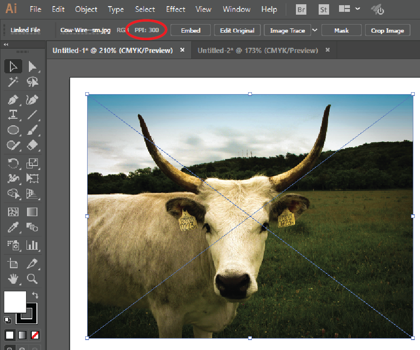
Task: Click the Embed button
Action: pyautogui.click(x=191, y=30)
